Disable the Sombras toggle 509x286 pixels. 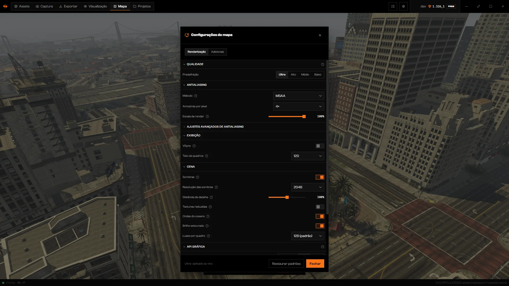pyautogui.click(x=320, y=177)
